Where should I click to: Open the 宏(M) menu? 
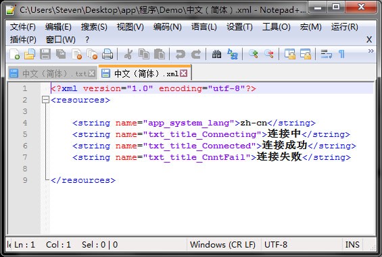tap(311, 27)
